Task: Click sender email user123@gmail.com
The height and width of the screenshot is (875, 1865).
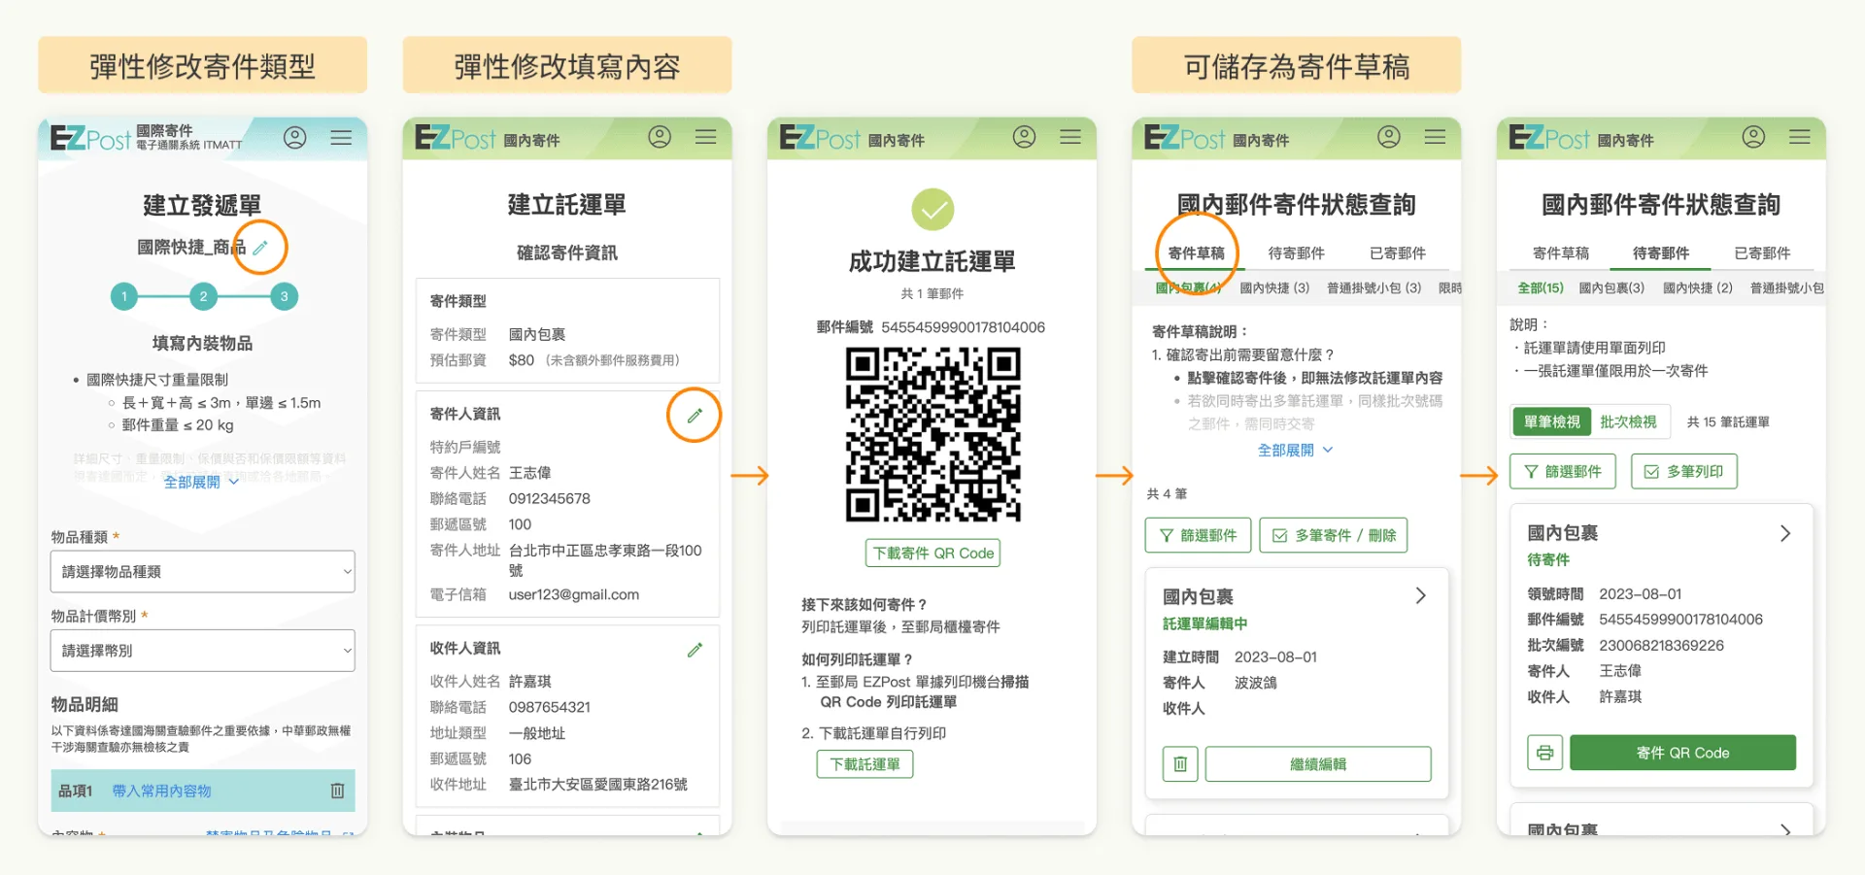Action: coord(574,595)
